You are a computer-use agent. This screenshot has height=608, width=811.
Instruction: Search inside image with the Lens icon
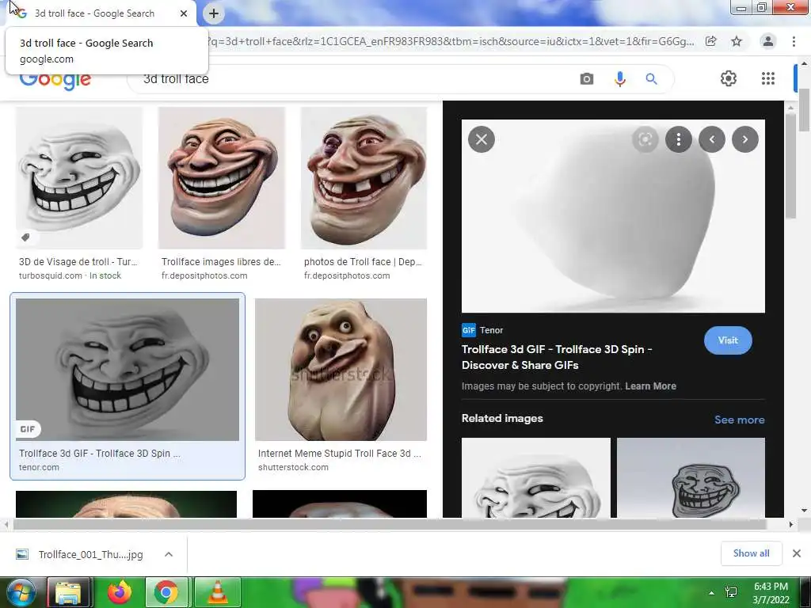(x=645, y=139)
